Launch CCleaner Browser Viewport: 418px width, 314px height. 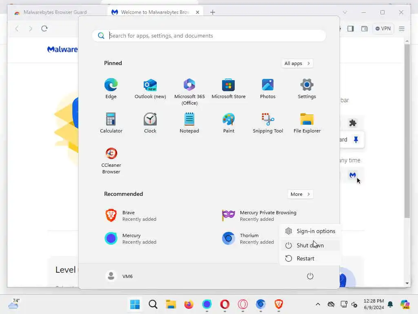111,161
